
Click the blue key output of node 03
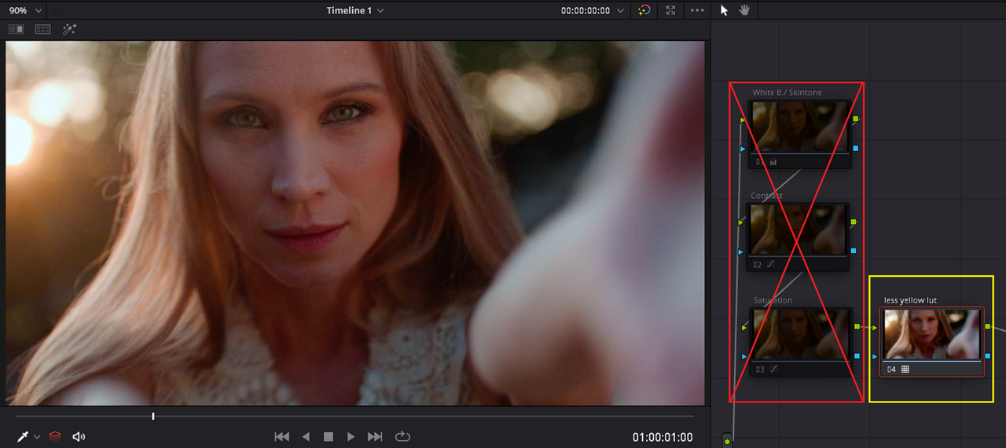857,357
